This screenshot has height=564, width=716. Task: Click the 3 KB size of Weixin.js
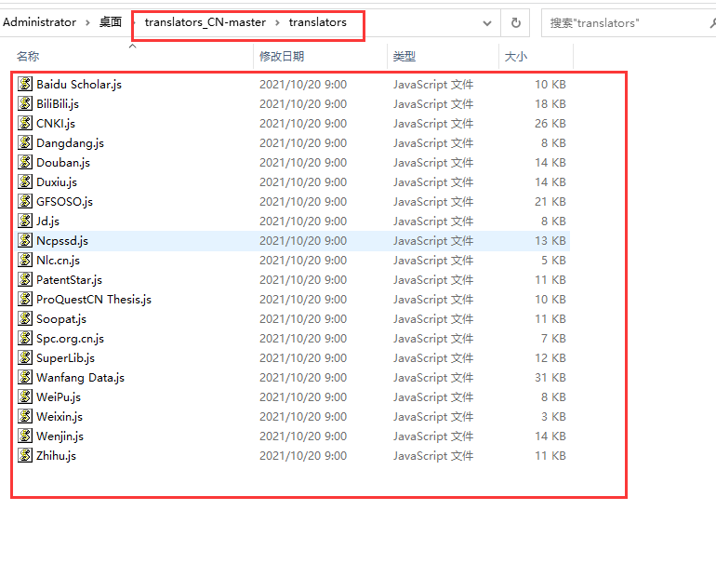553,416
